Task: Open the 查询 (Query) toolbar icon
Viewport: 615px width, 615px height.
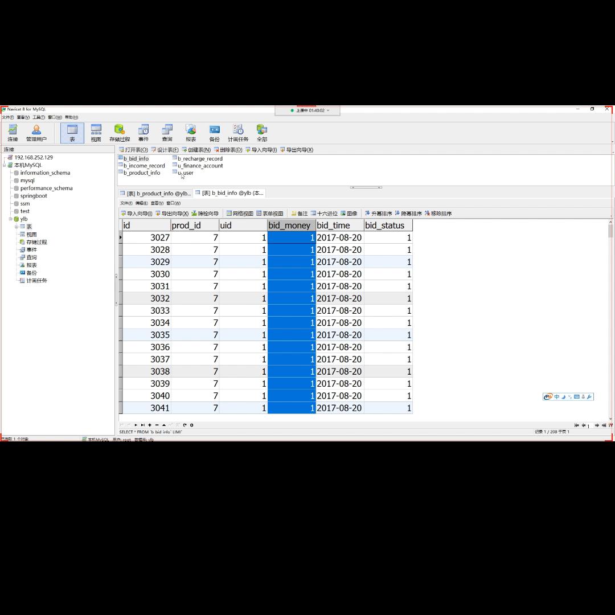Action: click(167, 133)
